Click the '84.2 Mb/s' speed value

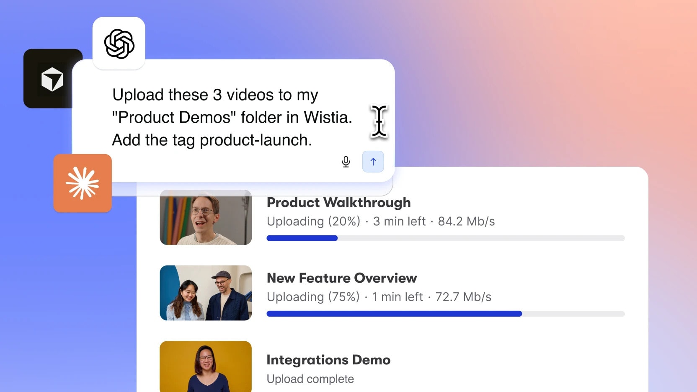pyautogui.click(x=466, y=221)
